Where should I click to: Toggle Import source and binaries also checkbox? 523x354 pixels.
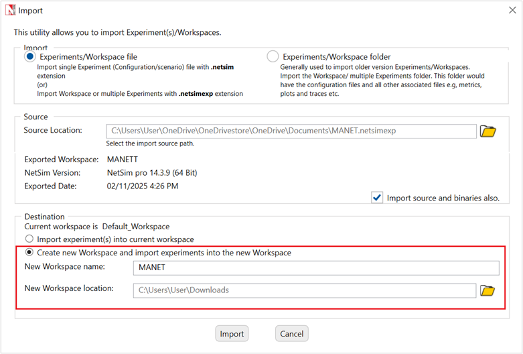coord(377,198)
